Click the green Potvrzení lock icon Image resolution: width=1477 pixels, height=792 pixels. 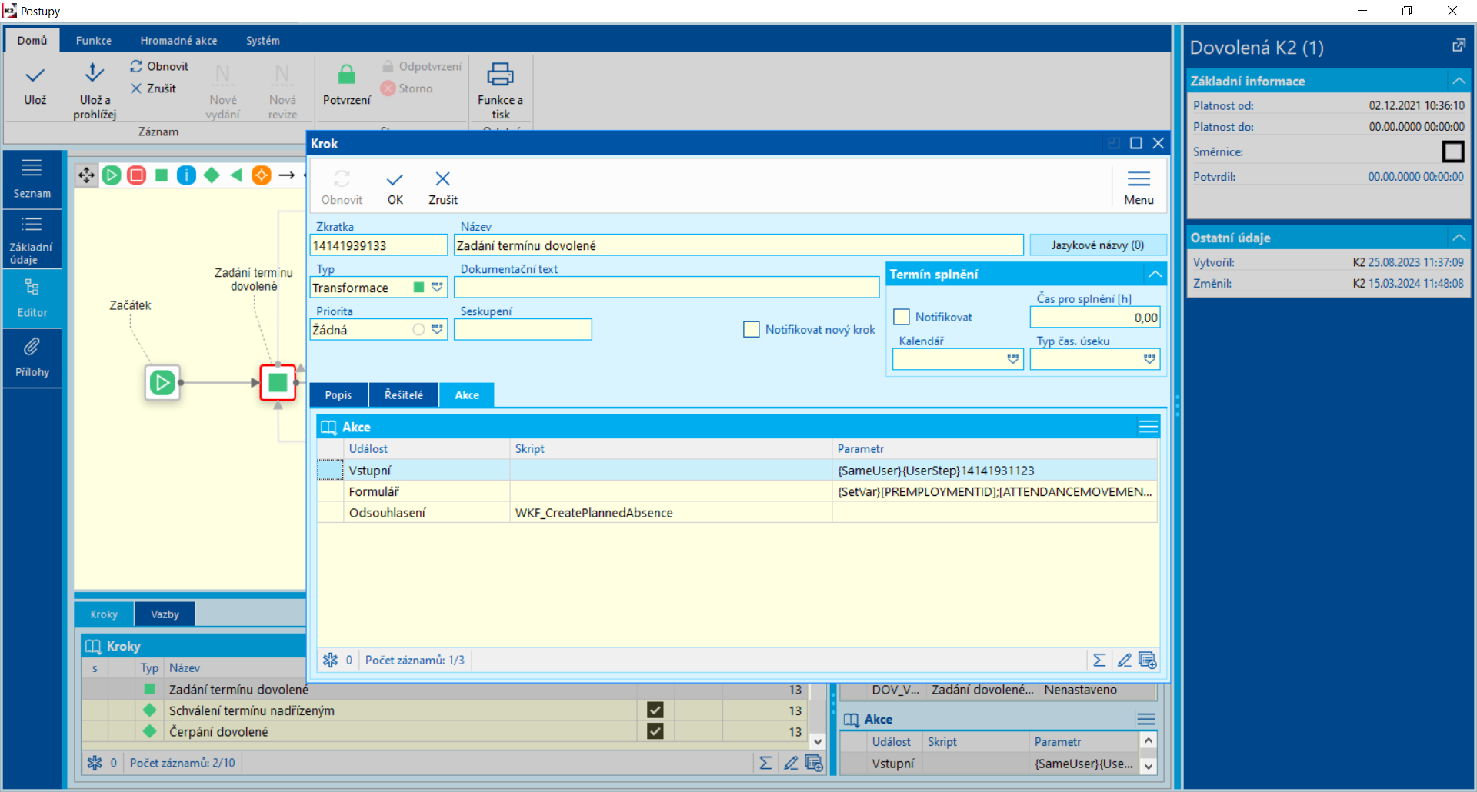click(x=346, y=75)
